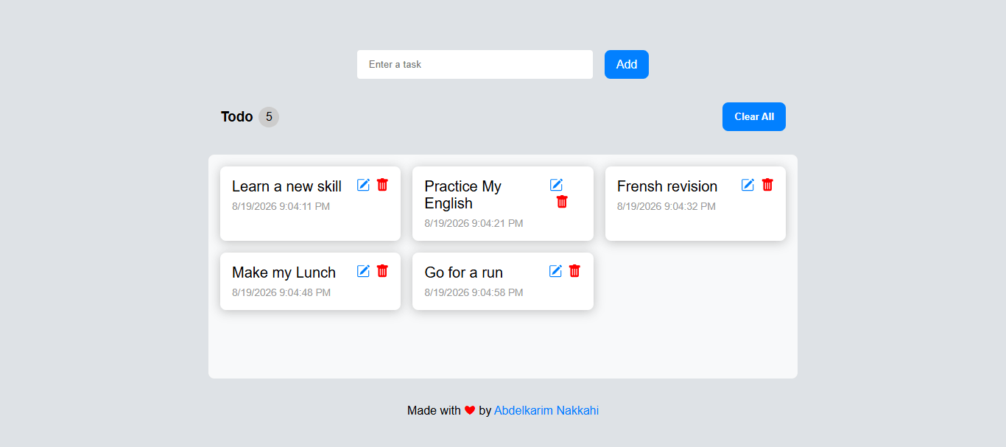Click the 'Todo' heading

[x=237, y=116]
